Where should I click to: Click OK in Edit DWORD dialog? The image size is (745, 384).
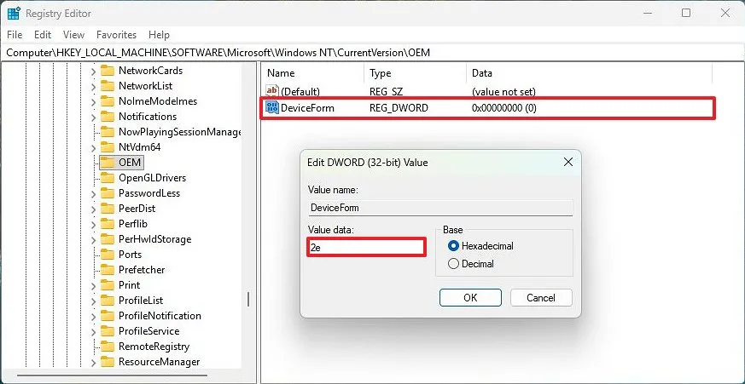pos(469,298)
